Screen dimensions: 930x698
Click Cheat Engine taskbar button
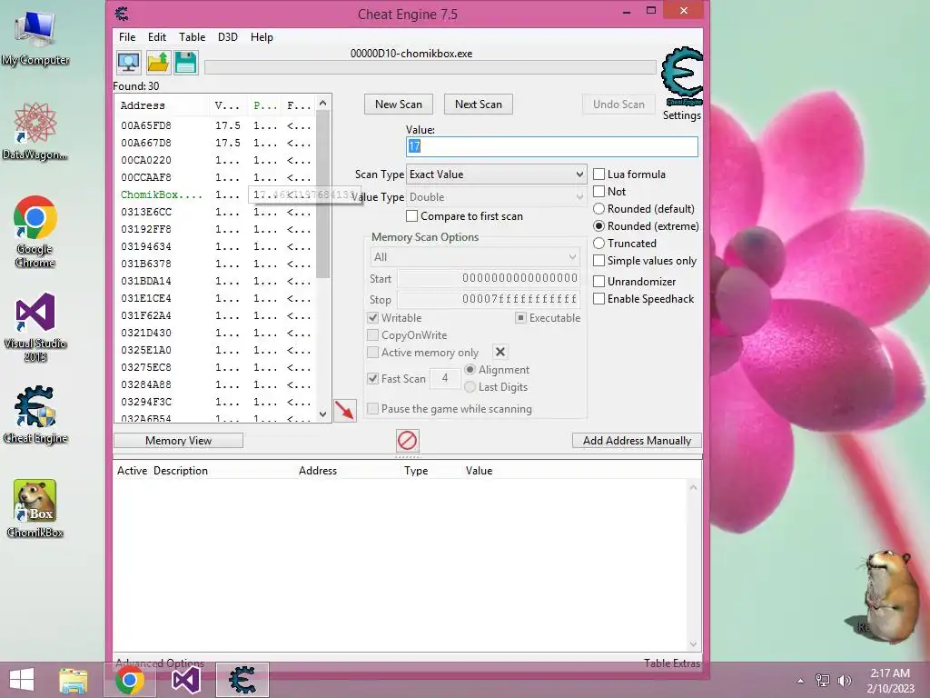(x=242, y=680)
